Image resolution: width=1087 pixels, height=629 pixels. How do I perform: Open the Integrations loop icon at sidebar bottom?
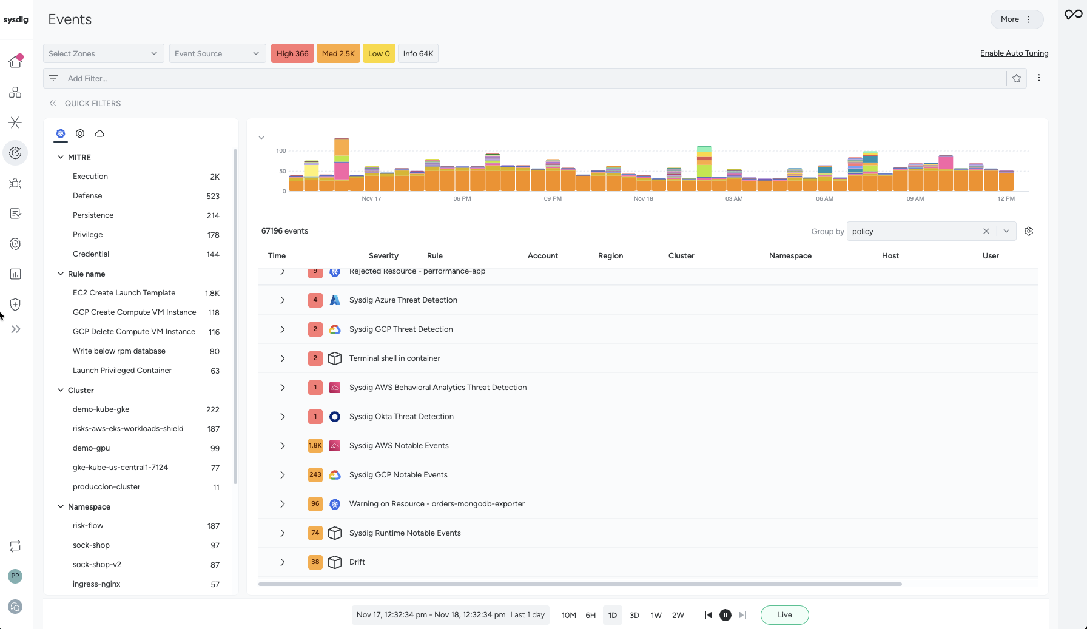[15, 546]
